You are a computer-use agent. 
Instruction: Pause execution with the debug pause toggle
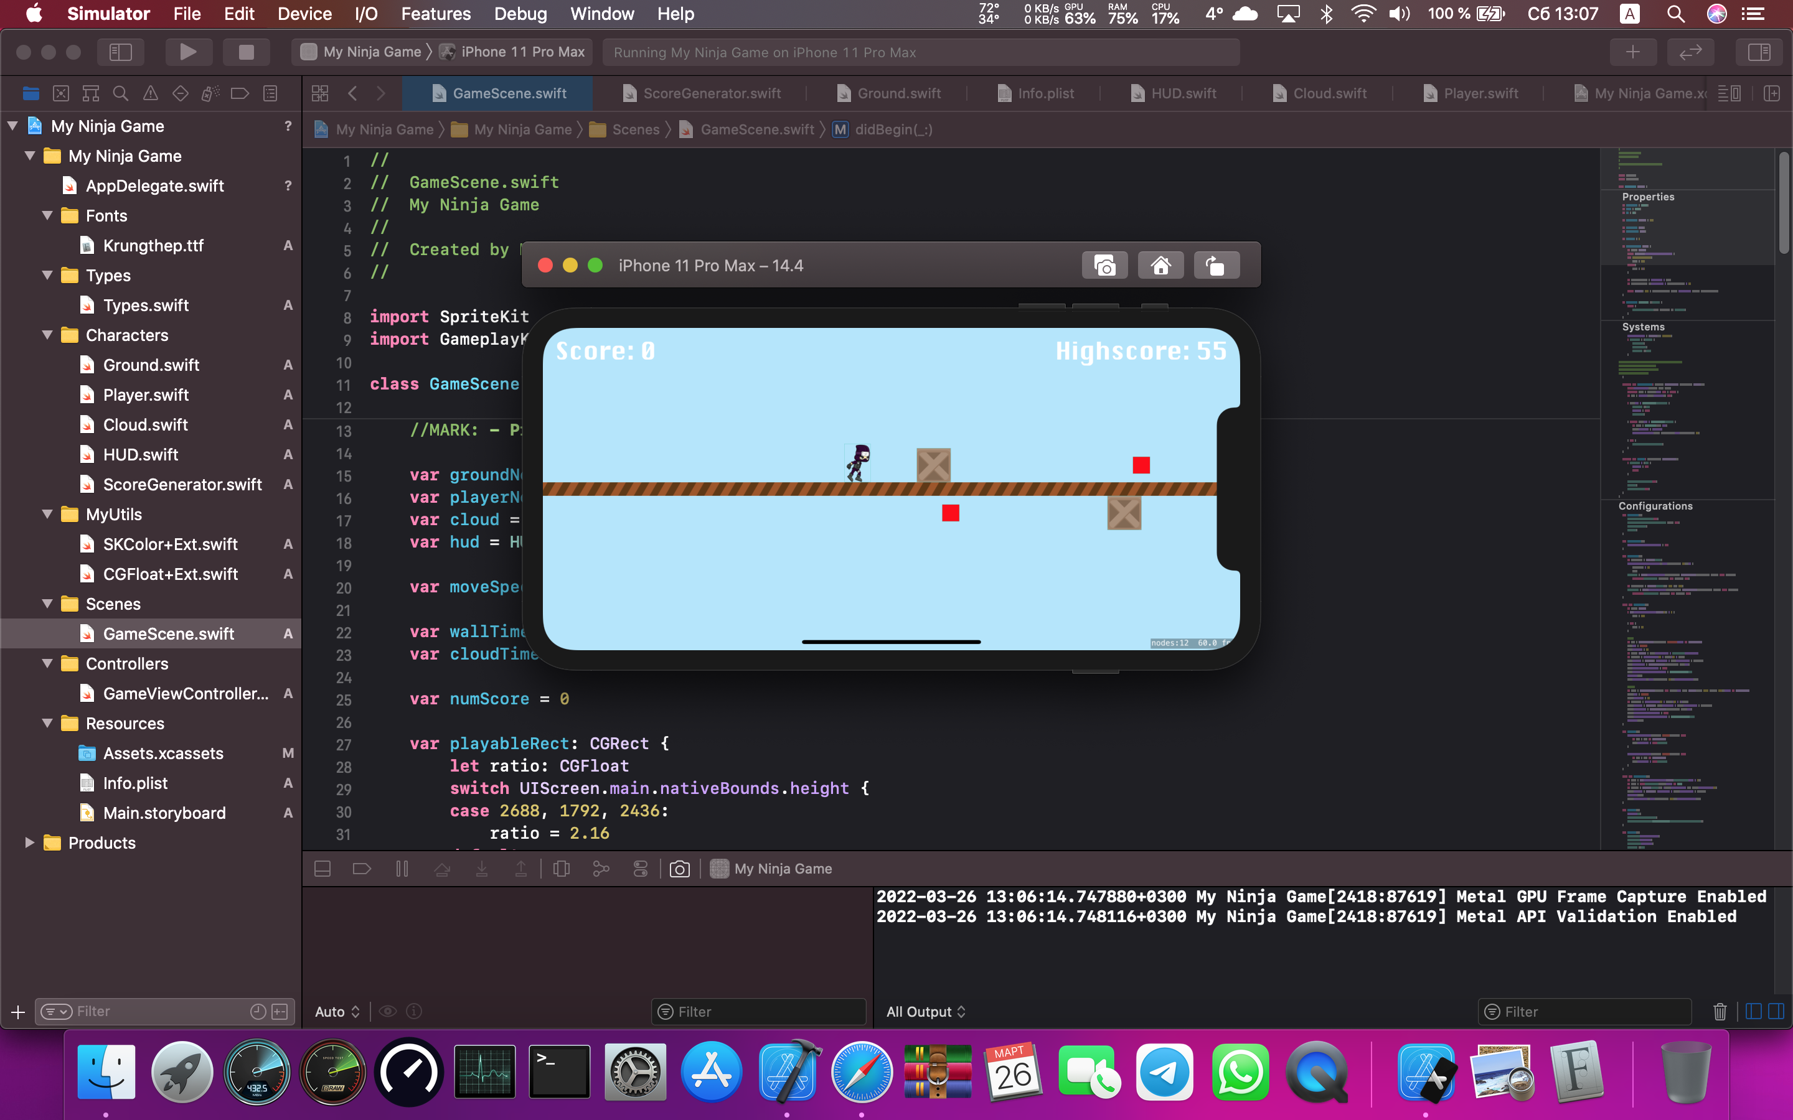pos(402,868)
